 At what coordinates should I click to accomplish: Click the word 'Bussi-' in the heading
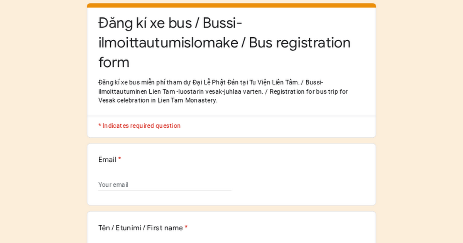pos(222,23)
